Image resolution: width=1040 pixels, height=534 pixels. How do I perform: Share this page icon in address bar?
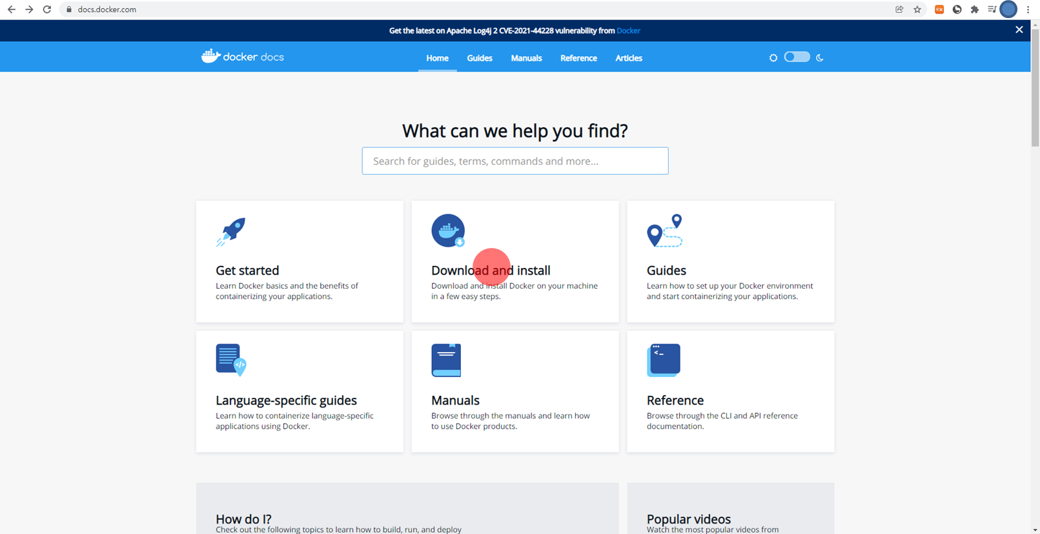point(899,10)
